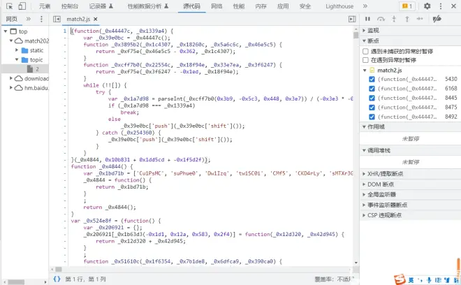Open the 控制台 (Console) tab

click(x=70, y=6)
